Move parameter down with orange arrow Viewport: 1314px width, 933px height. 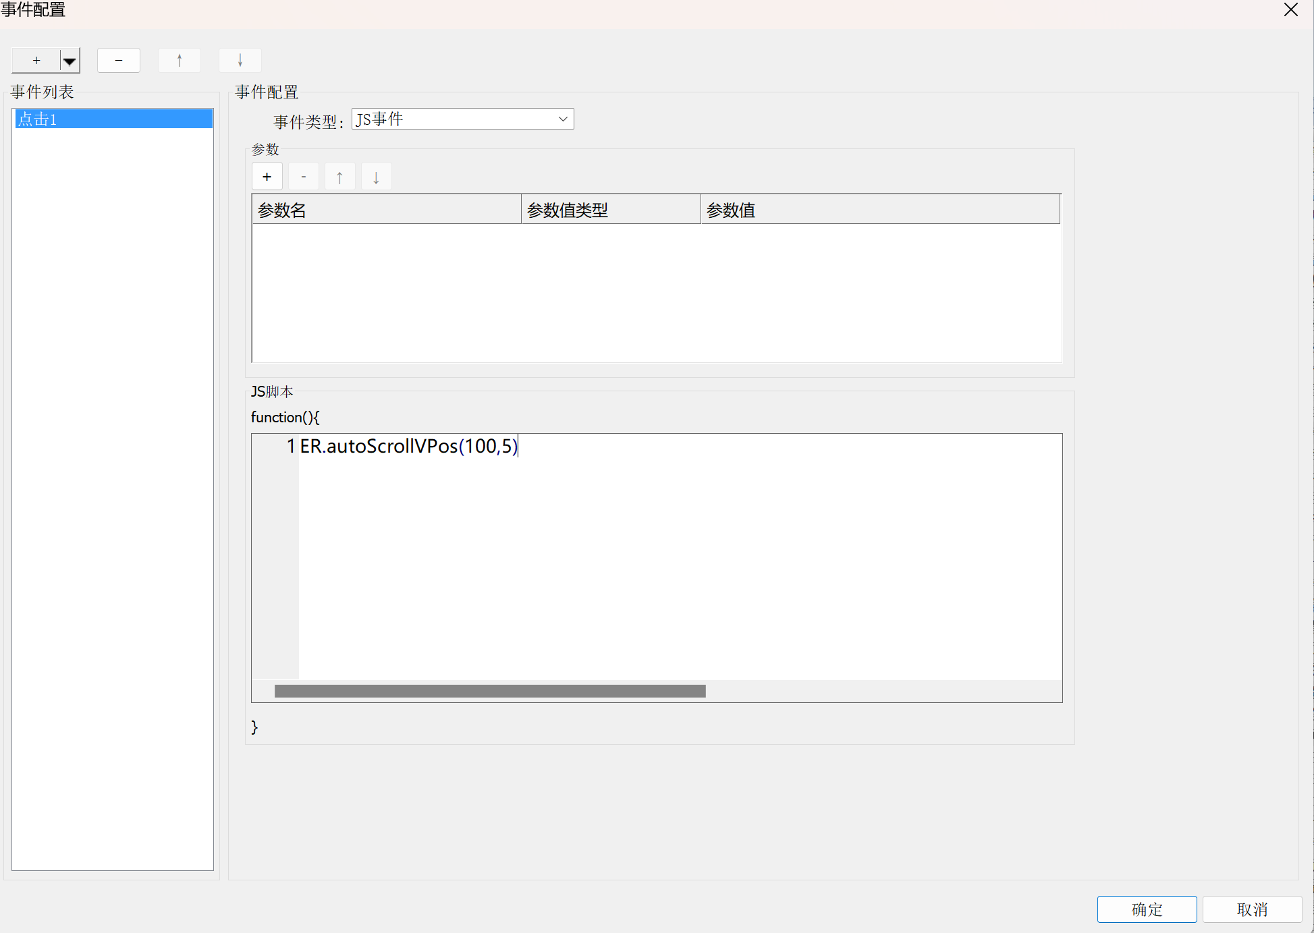click(x=376, y=177)
